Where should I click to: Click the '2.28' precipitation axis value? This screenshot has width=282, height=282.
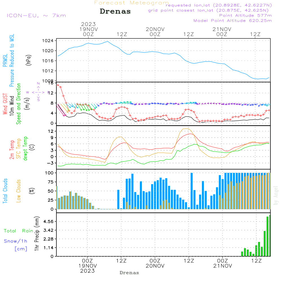[x=49, y=239]
